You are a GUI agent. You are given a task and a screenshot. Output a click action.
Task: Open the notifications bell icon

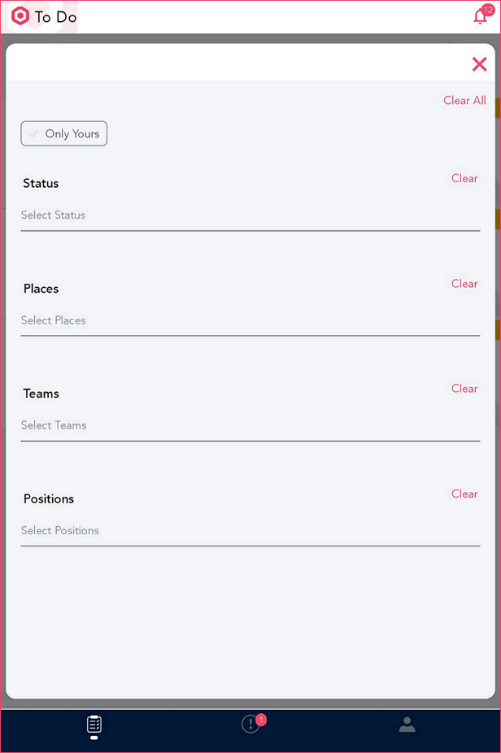(x=480, y=17)
